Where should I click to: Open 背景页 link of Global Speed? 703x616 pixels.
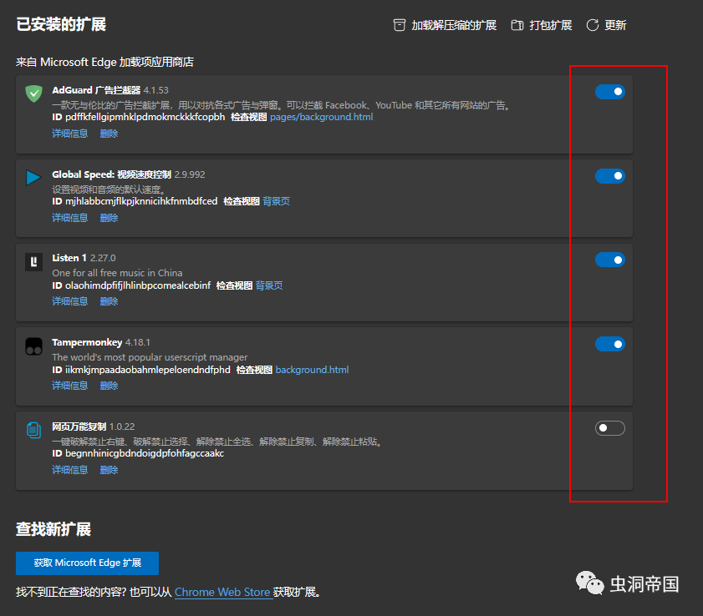[276, 201]
